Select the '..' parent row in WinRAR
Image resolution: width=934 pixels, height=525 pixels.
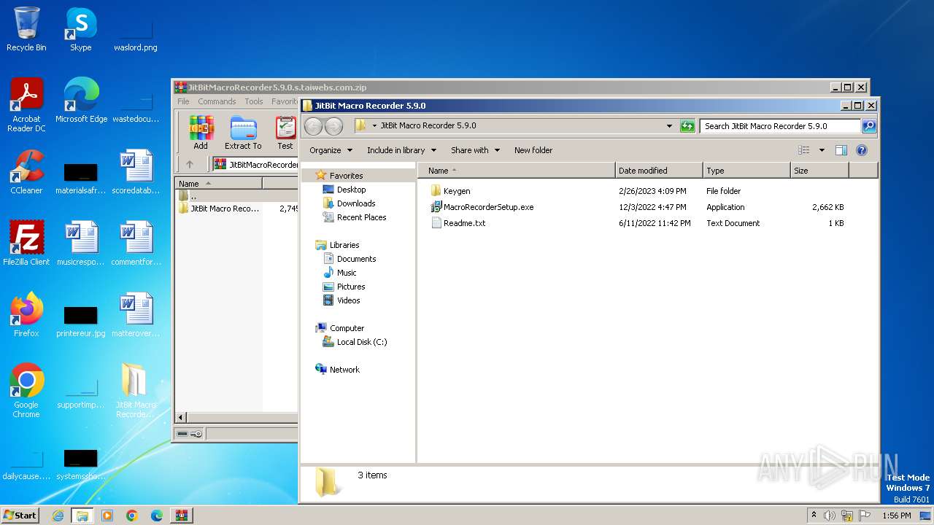237,196
